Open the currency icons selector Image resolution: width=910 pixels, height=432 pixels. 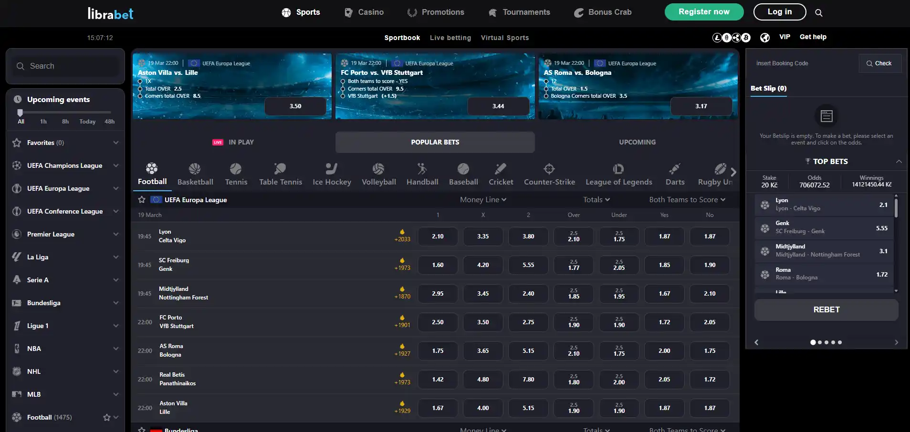[732, 38]
